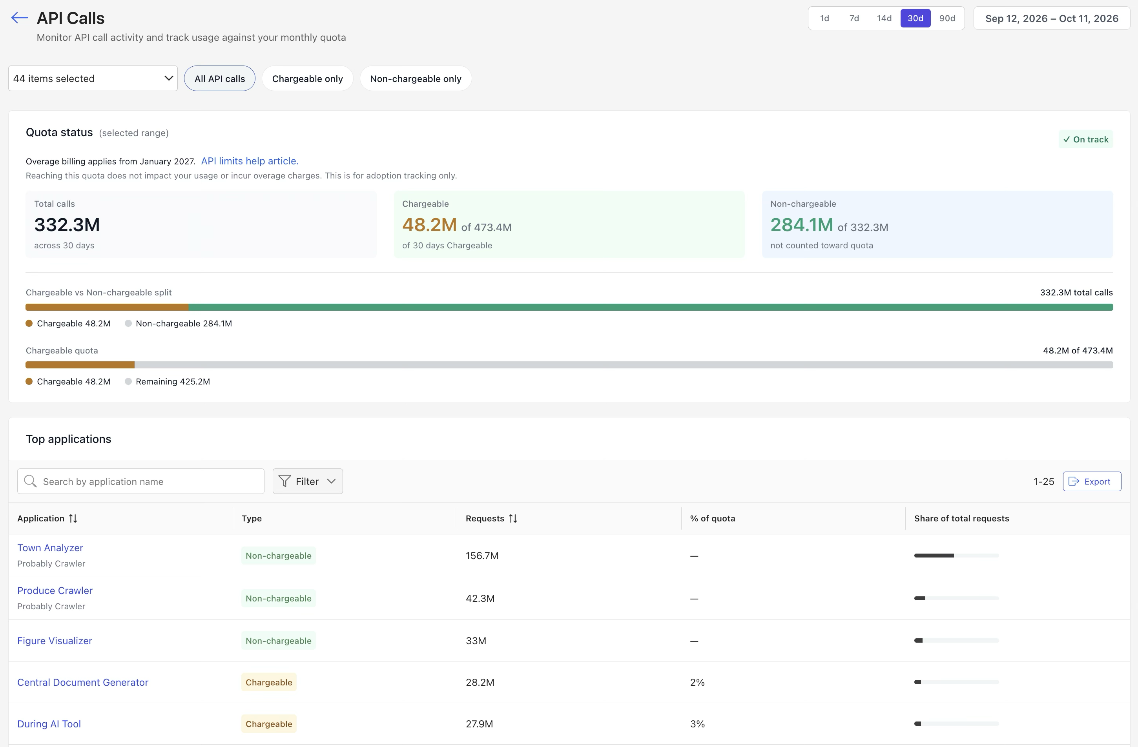Click the Town Analyzer share bar
Screen dimensions: 1138x747
point(956,556)
